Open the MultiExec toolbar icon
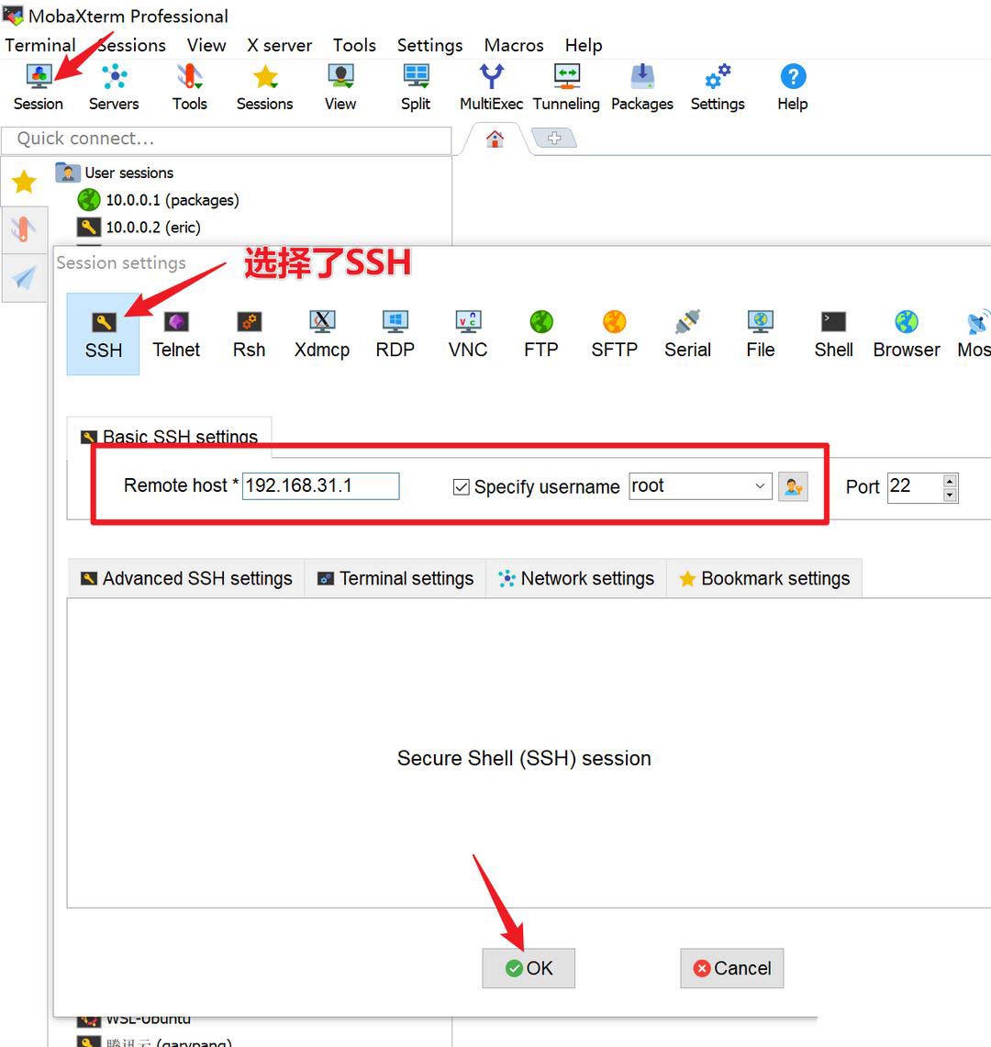Image resolution: width=991 pixels, height=1047 pixels. pos(492,87)
